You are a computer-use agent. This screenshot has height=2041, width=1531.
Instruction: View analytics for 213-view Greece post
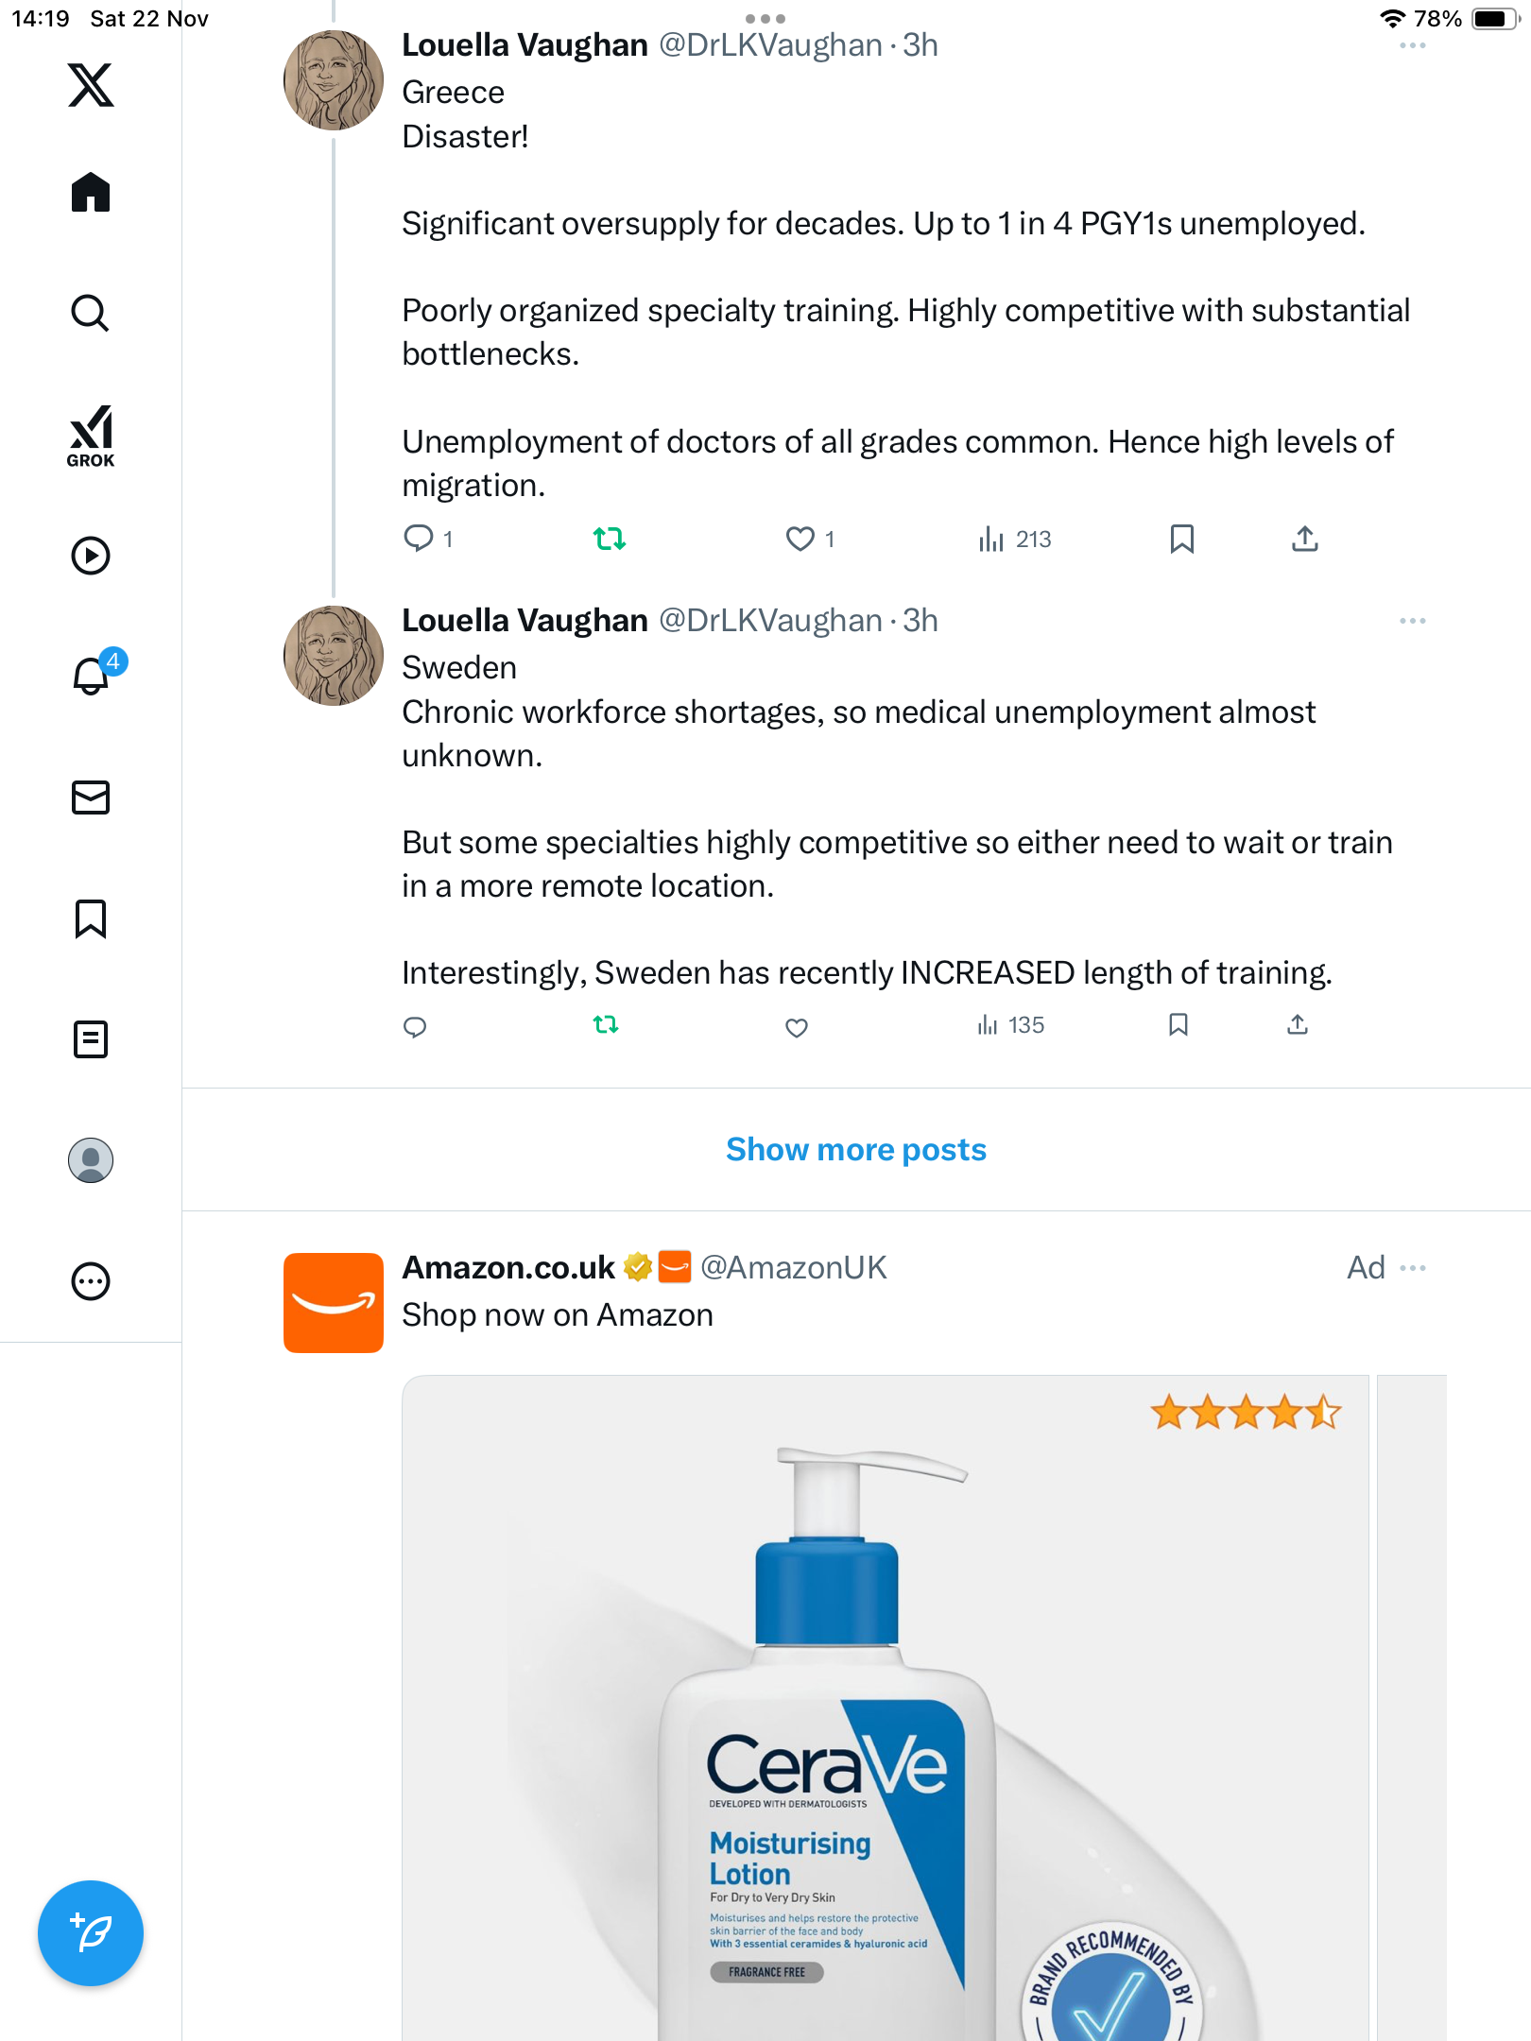tap(1015, 539)
